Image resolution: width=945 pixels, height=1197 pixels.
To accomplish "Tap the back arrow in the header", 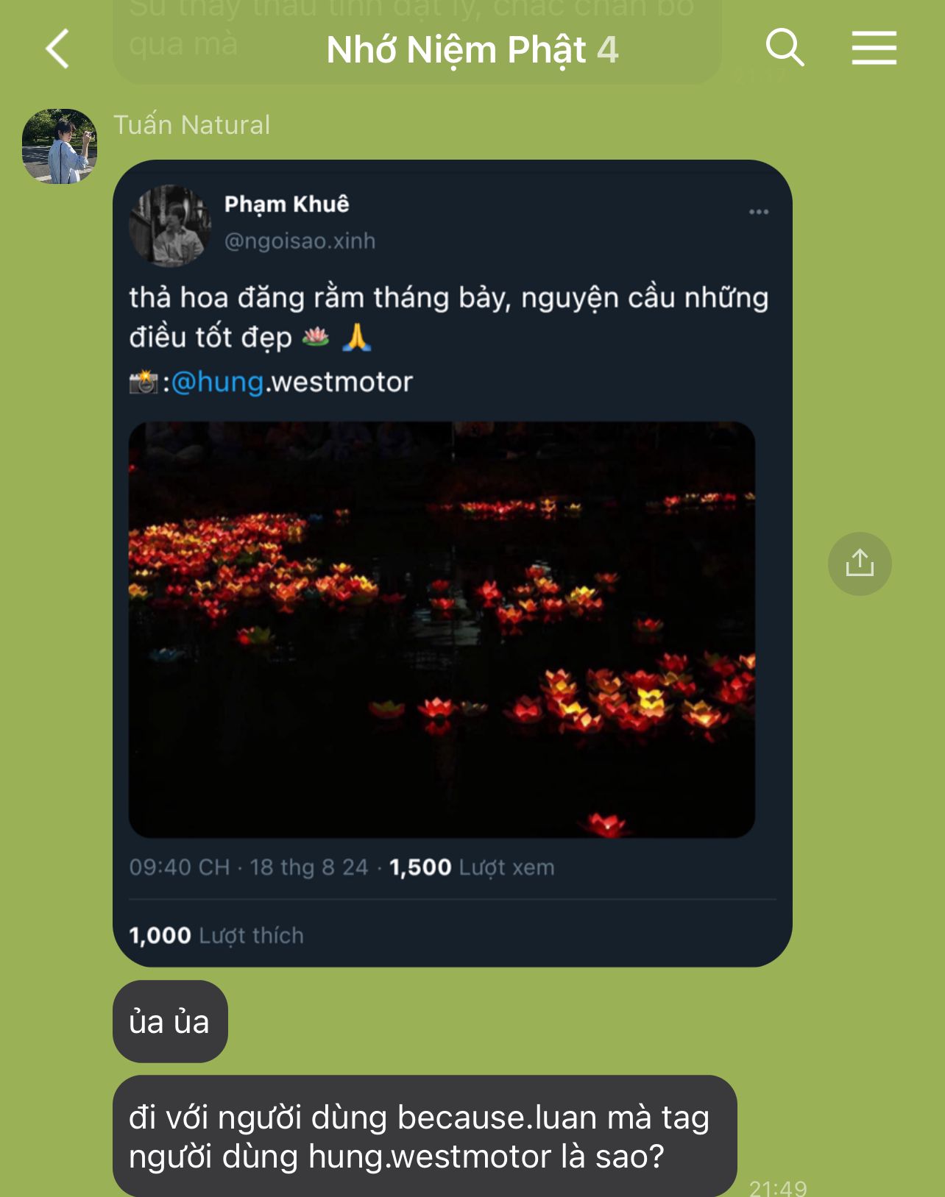I will click(57, 49).
